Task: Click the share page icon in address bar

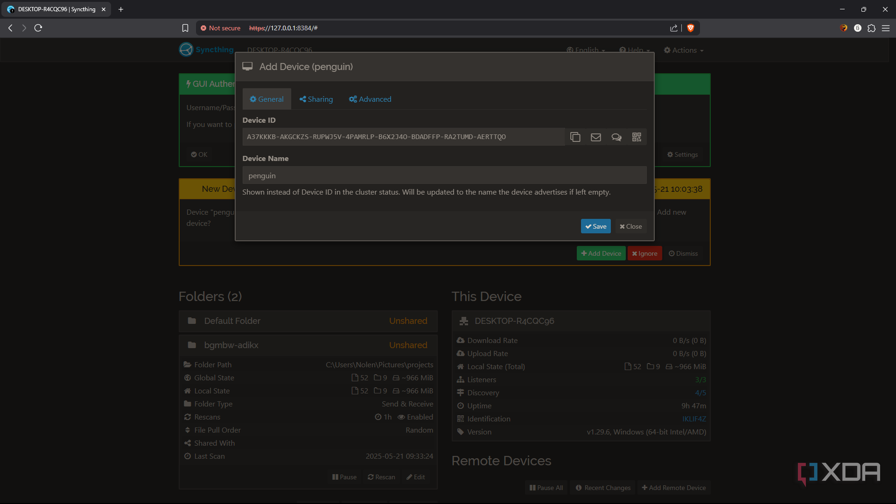Action: tap(673, 28)
